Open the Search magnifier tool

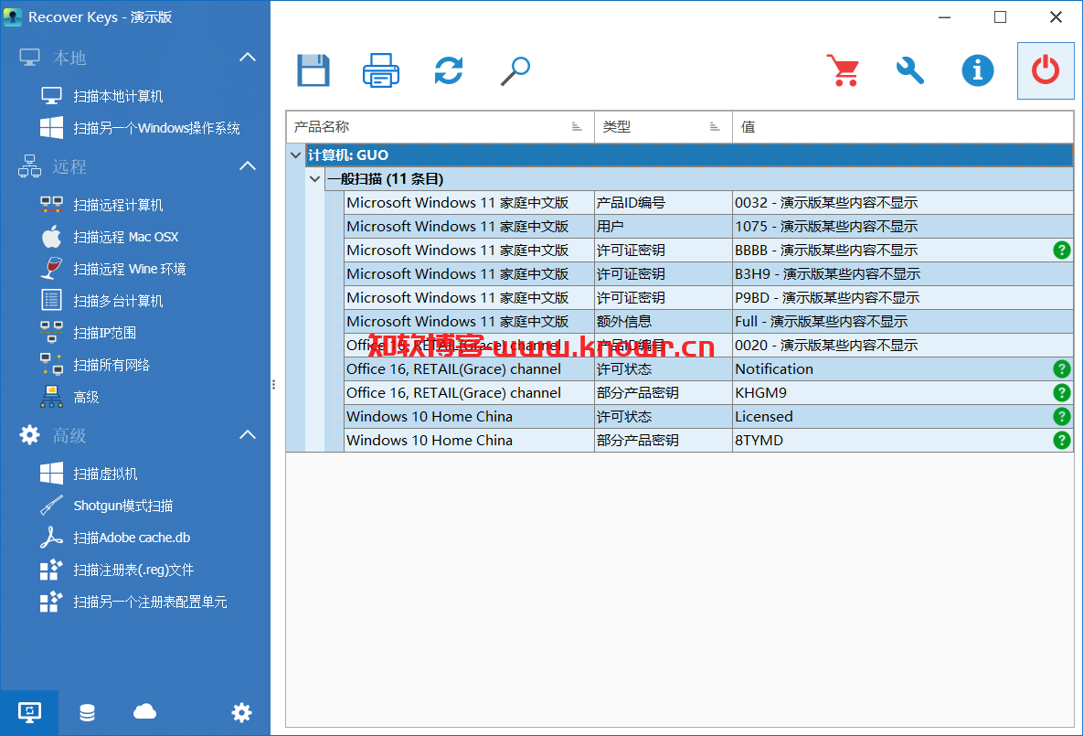(x=515, y=70)
